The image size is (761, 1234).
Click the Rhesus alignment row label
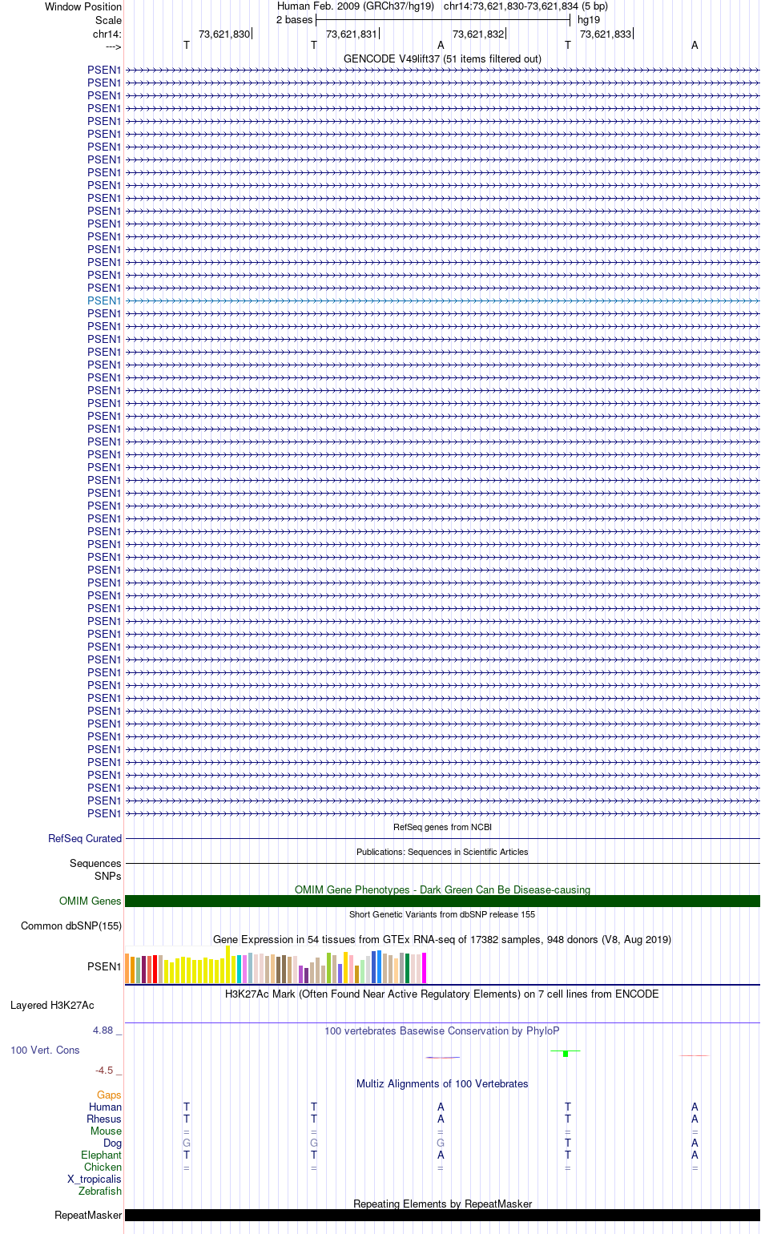104,1119
